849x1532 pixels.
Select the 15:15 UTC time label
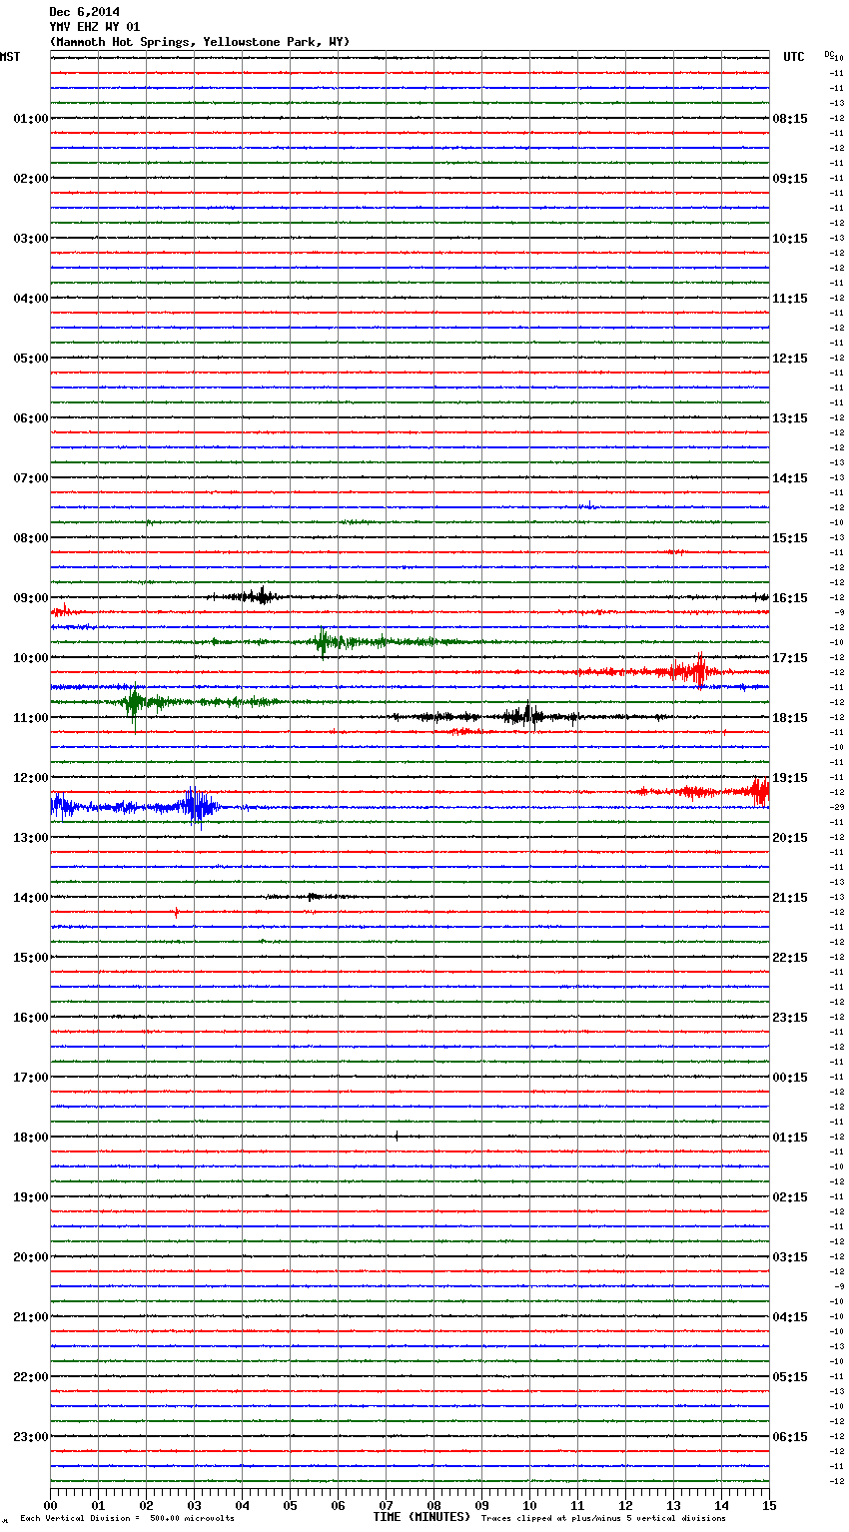click(x=790, y=538)
